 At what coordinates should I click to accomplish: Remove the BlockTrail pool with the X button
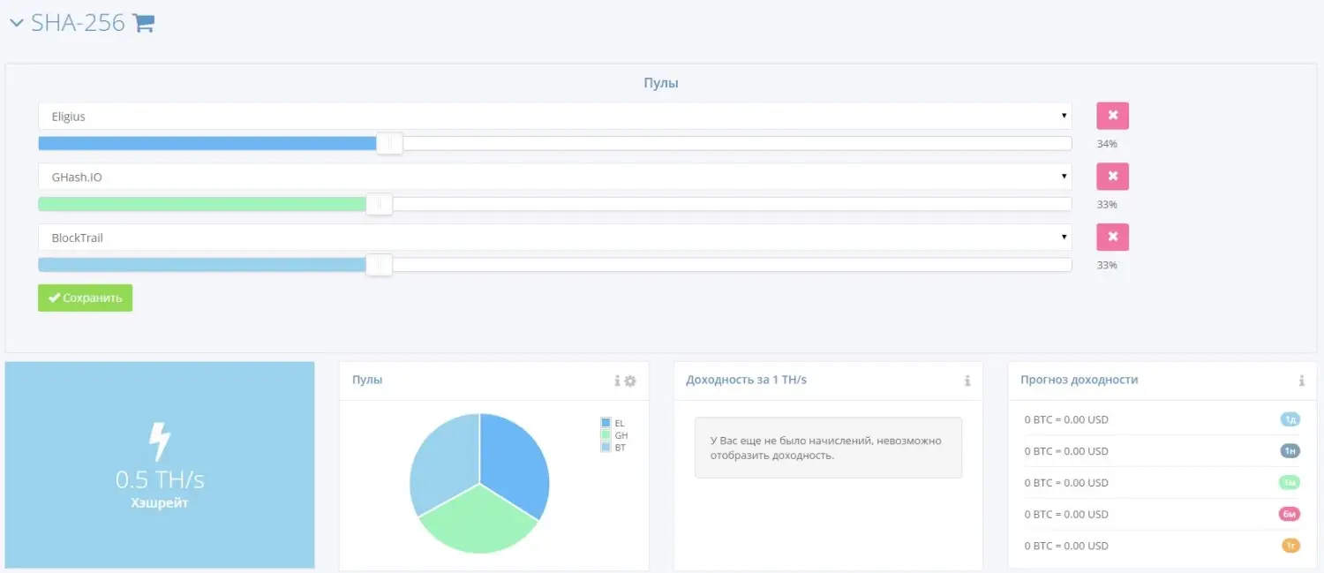point(1112,237)
